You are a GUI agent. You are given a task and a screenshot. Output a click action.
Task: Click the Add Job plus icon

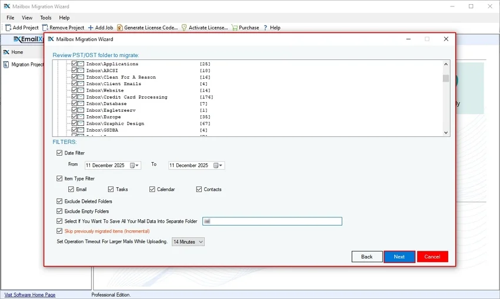(x=91, y=28)
